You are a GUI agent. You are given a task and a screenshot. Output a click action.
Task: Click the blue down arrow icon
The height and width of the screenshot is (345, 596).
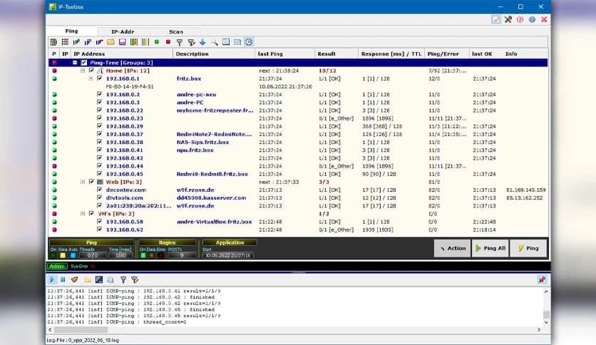tap(202, 42)
